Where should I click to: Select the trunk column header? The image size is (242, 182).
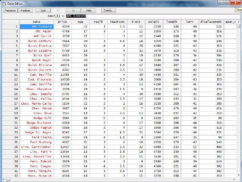click(136, 22)
